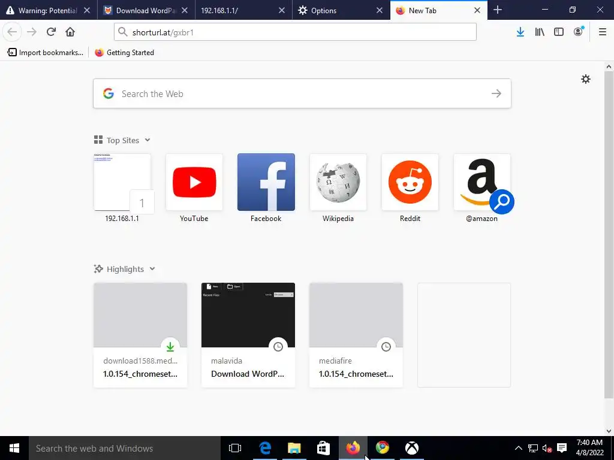614x460 pixels.
Task: Switch to the Options tab
Action: tap(341, 10)
